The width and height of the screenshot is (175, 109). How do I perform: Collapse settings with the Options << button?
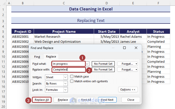(x=128, y=89)
